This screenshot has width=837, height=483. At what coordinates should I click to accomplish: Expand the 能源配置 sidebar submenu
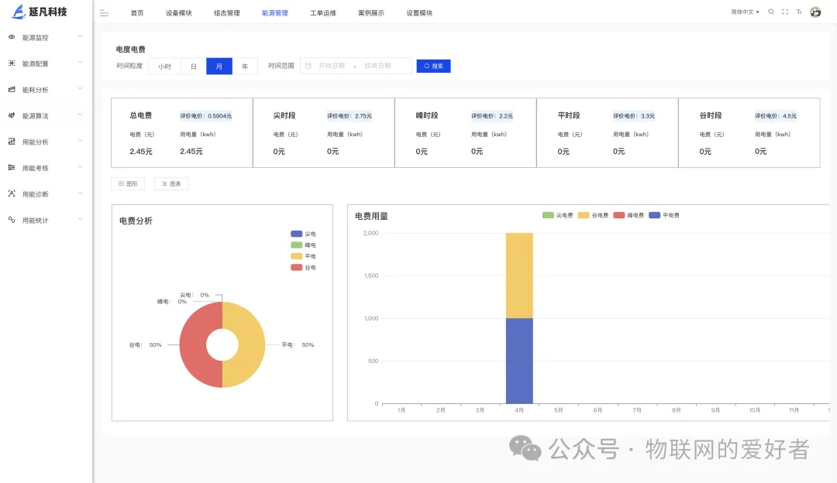pyautogui.click(x=46, y=63)
